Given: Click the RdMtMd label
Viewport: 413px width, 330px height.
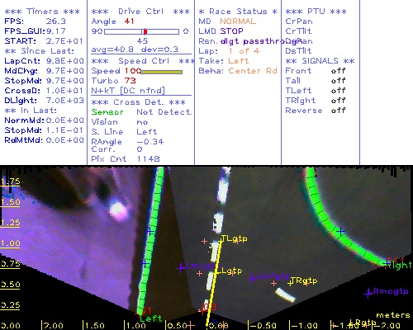Looking at the screenshot, I should pyautogui.click(x=23, y=140).
